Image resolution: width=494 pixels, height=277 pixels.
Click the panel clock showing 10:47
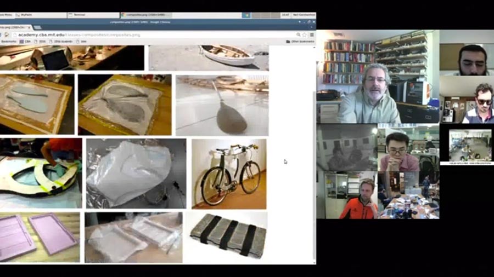[x=285, y=15]
